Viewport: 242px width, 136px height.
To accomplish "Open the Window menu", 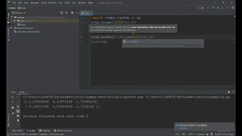I will (82, 3).
